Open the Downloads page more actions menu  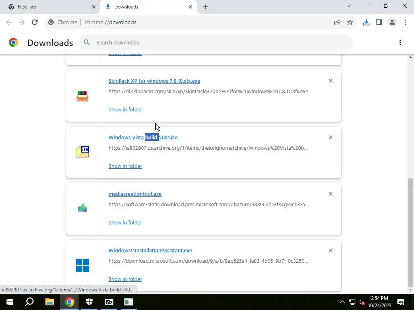tap(400, 42)
